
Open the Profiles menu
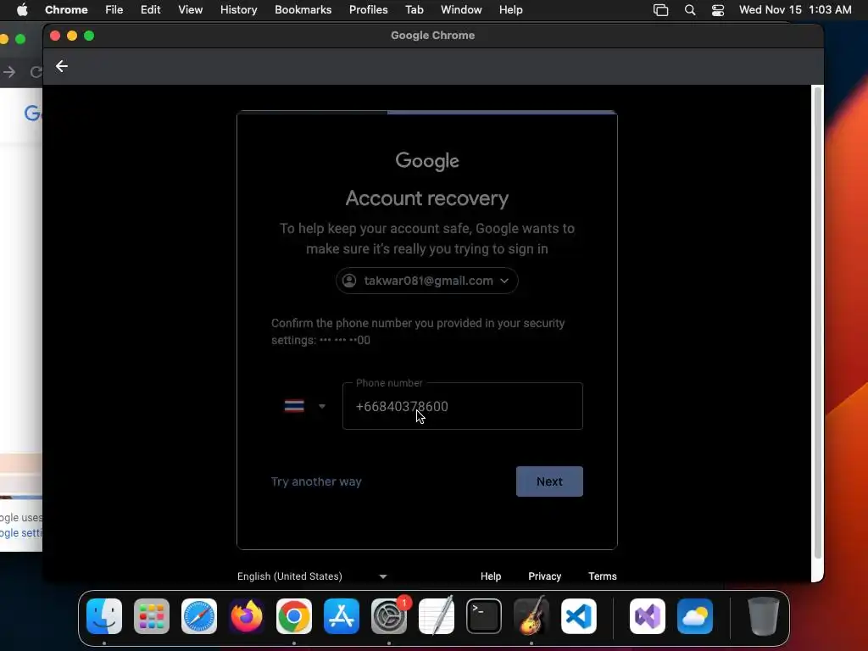tap(368, 9)
